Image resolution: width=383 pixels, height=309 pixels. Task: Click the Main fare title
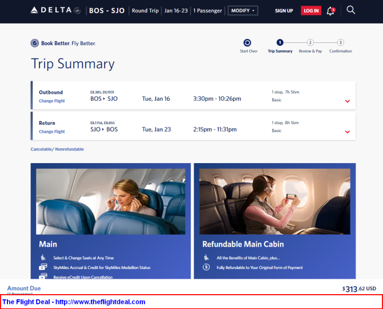(48, 244)
